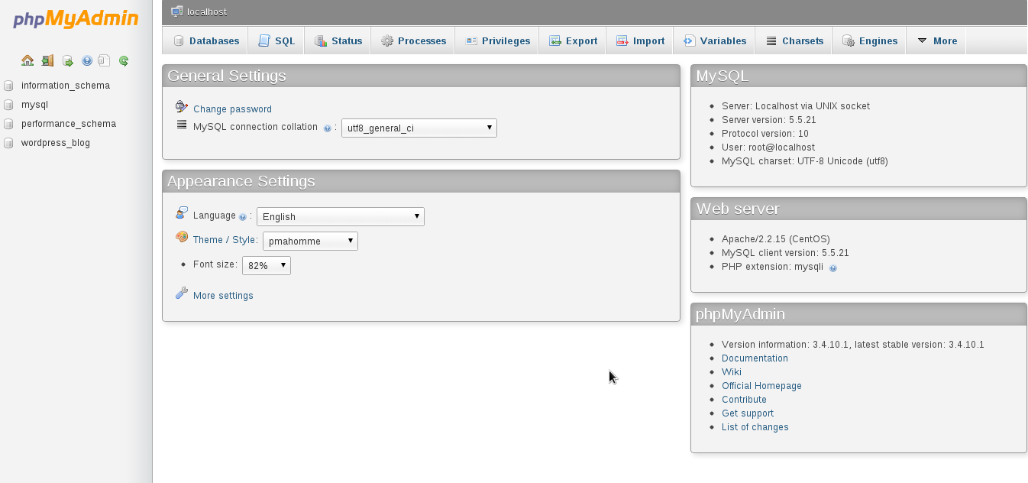This screenshot has width=1028, height=483.
Task: Open the Privileges tab
Action: 497,41
